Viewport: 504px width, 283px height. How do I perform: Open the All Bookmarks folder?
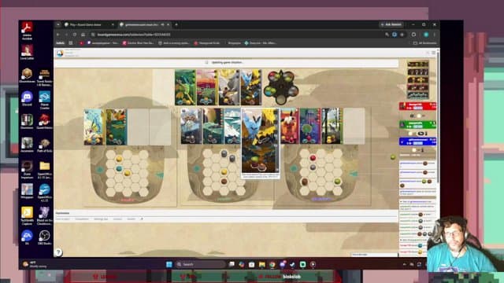coord(425,43)
